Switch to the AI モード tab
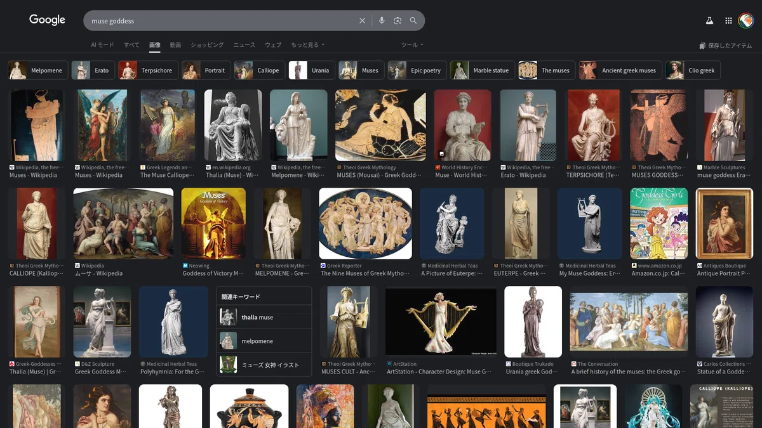This screenshot has height=428, width=762. click(102, 45)
